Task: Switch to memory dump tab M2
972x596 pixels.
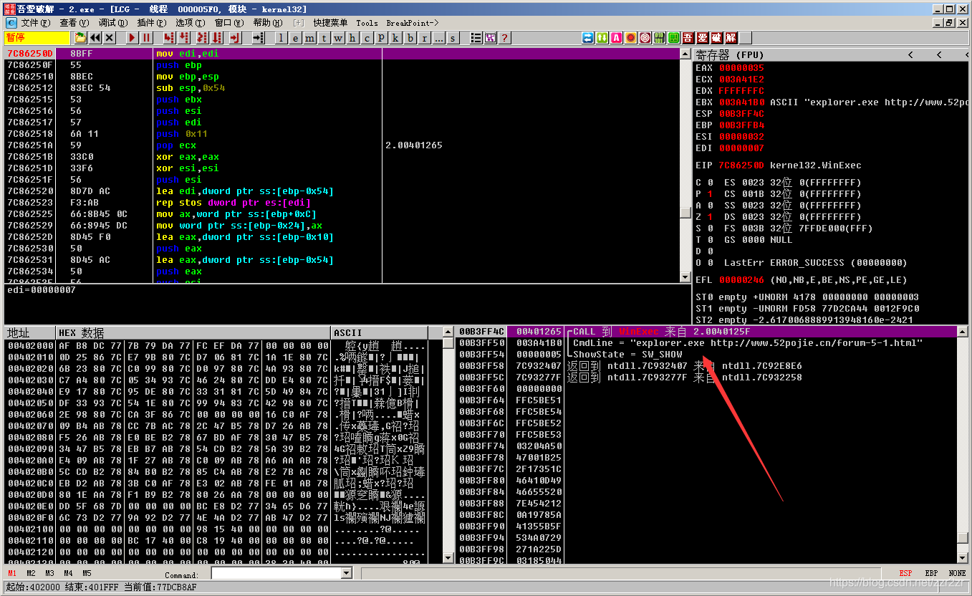Action: pyautogui.click(x=31, y=573)
